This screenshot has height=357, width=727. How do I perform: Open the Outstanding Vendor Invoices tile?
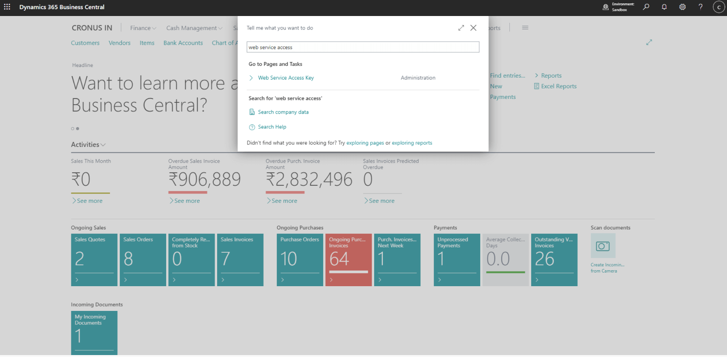[x=554, y=260]
